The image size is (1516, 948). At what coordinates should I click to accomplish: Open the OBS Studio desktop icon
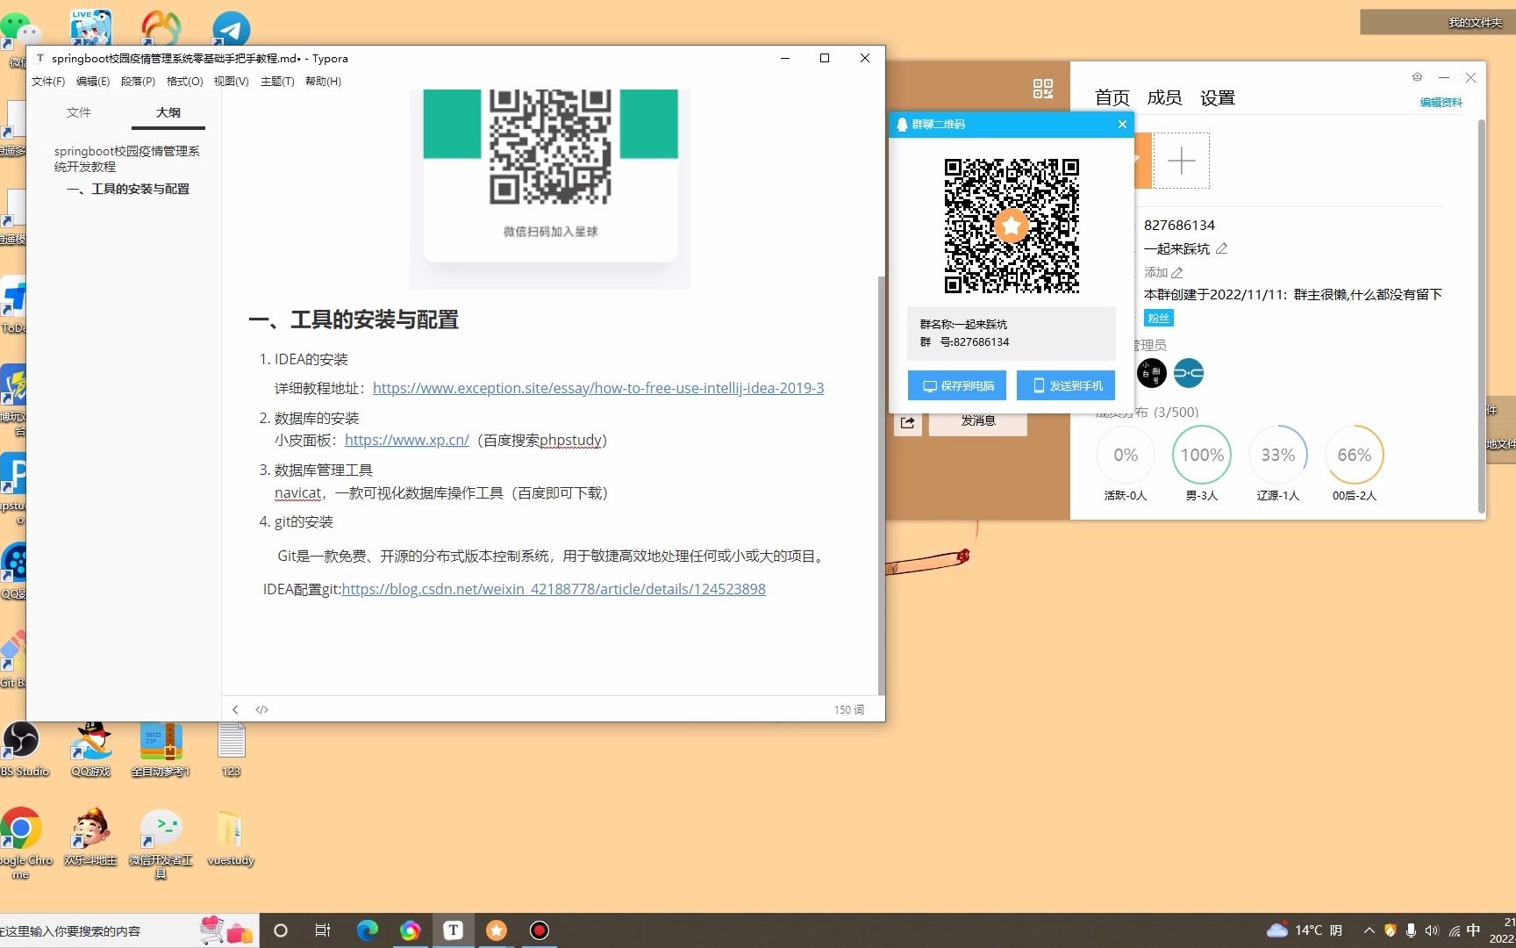pos(23,748)
